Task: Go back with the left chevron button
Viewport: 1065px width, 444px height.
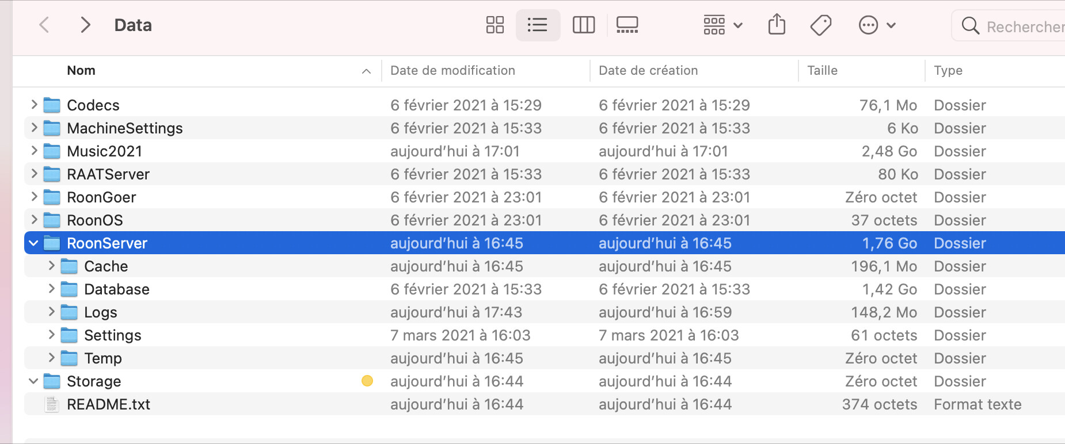Action: [44, 25]
